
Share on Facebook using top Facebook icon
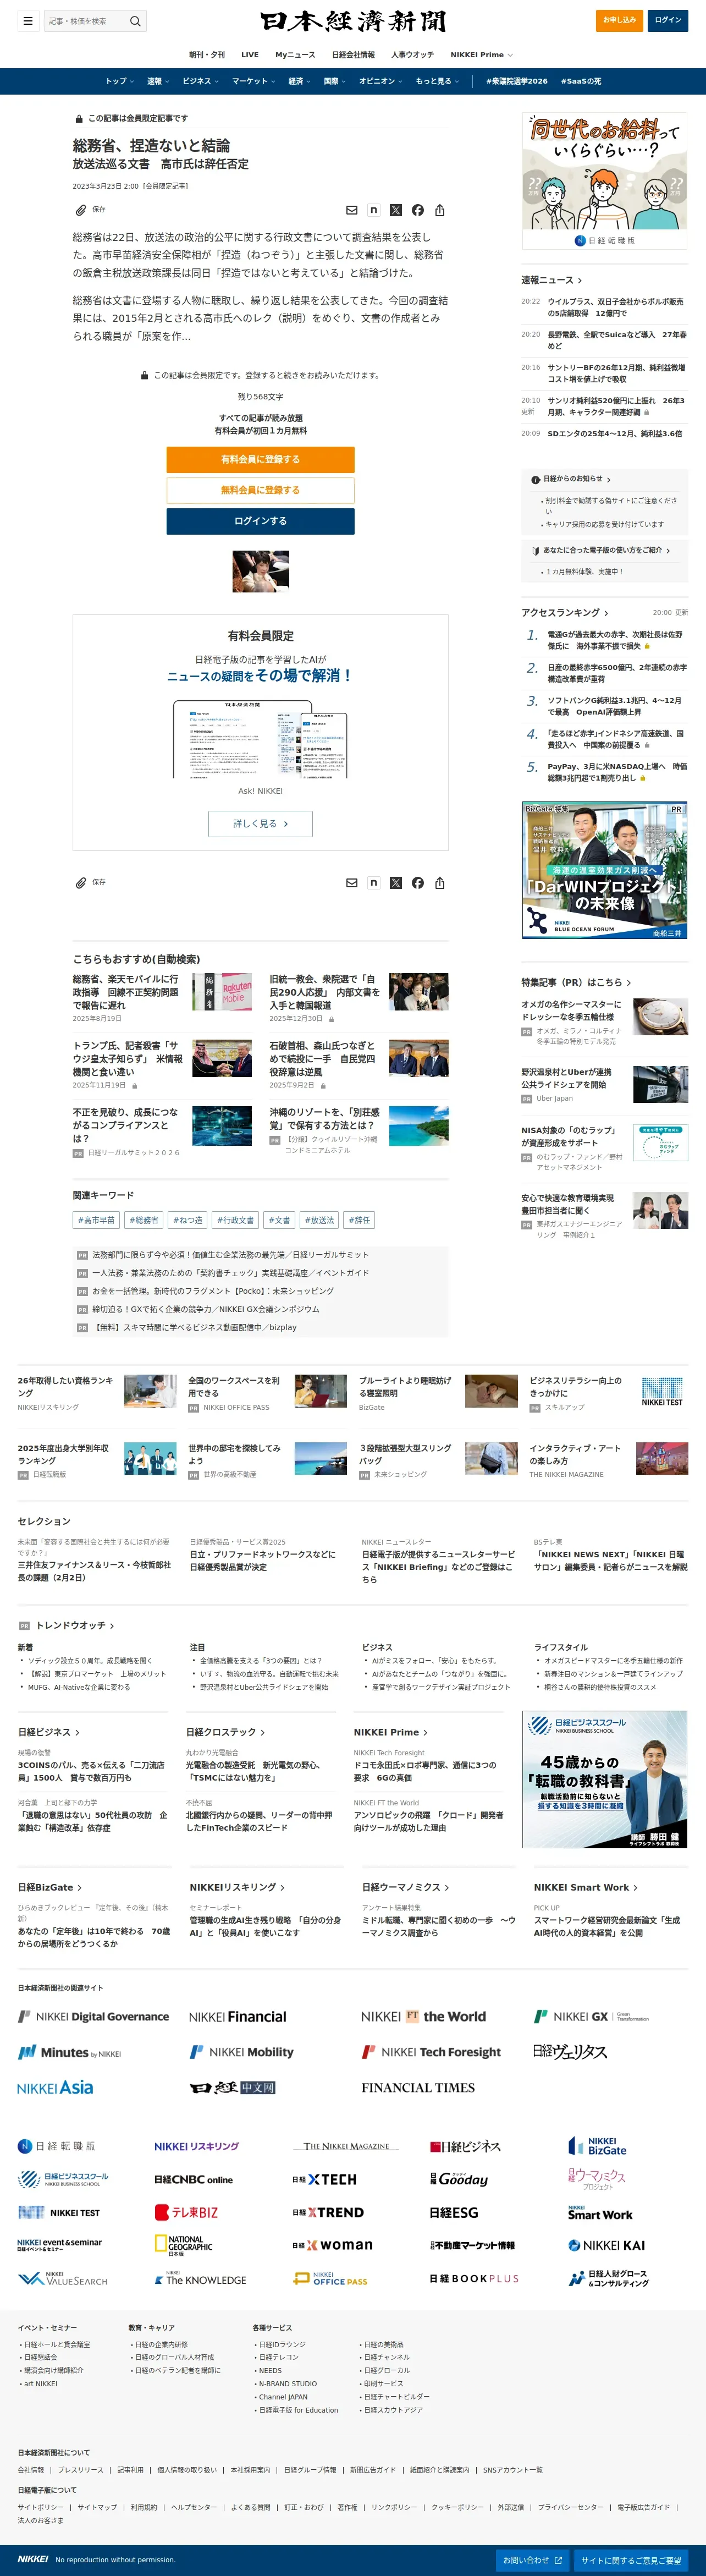click(417, 210)
